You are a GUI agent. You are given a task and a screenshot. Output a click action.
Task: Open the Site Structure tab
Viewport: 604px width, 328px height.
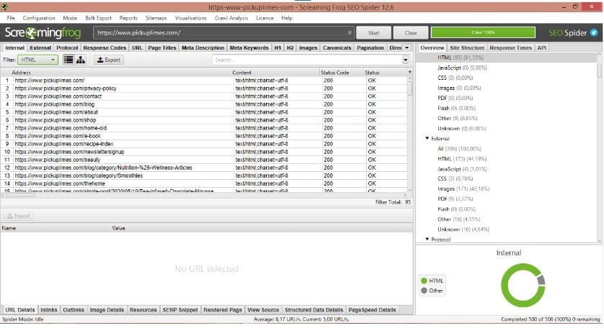467,47
